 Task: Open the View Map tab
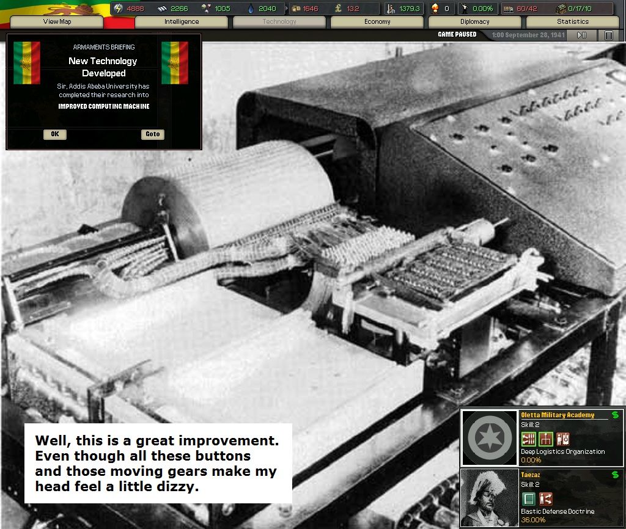pos(57,22)
